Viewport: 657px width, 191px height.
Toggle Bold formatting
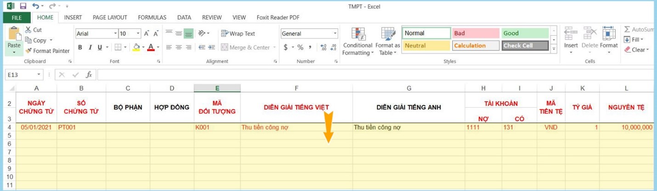coord(80,47)
